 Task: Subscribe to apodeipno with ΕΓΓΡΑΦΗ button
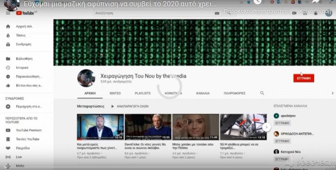[282, 123]
